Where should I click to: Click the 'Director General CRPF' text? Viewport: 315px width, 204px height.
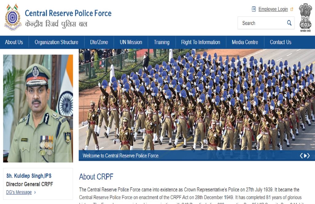click(30, 184)
